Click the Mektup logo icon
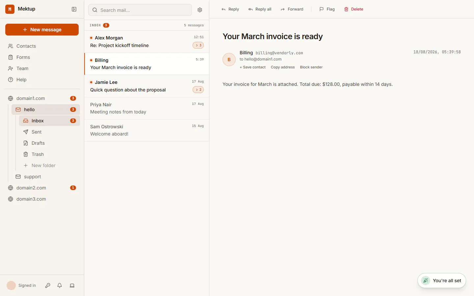The width and height of the screenshot is (474, 296). pyautogui.click(x=10, y=9)
